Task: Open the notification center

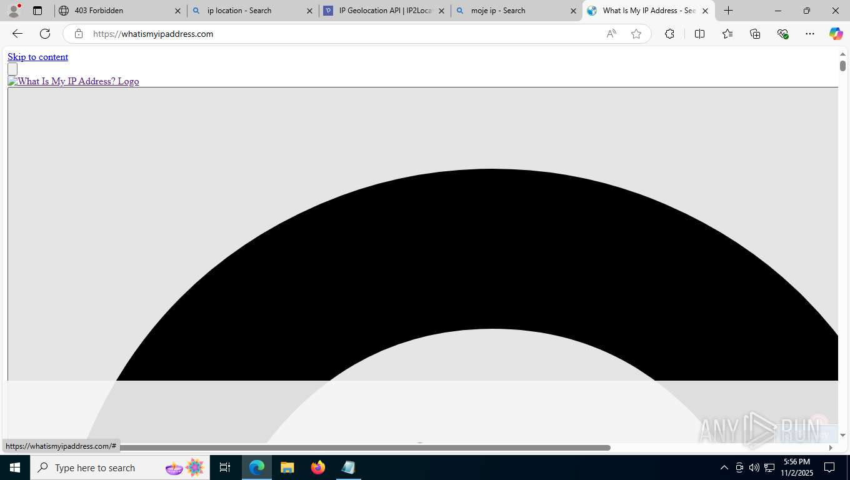Action: click(829, 467)
